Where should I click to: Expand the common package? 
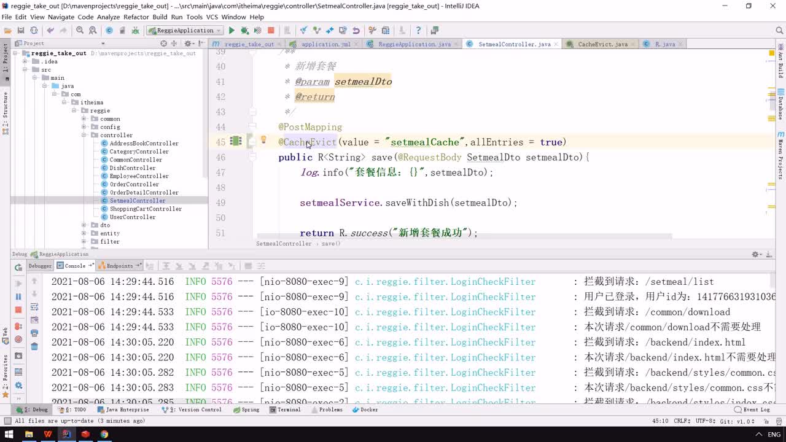point(84,119)
